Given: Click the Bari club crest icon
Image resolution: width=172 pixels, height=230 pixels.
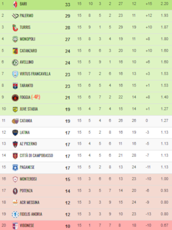Looking at the screenshot, I should click(x=15, y=4).
